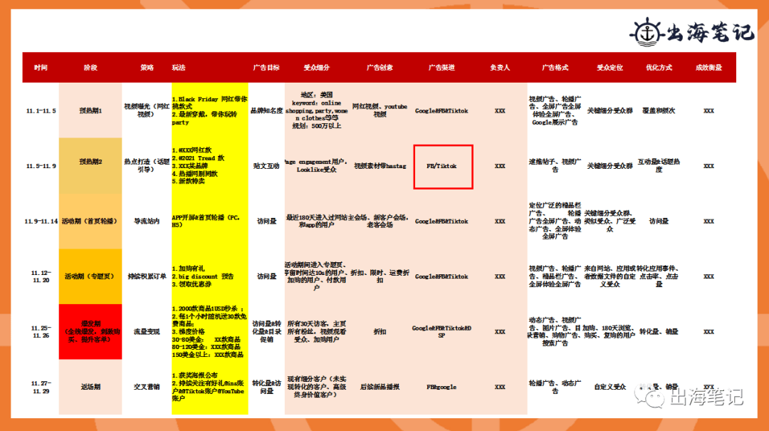The height and width of the screenshot is (431, 769).
Task: Click the 11.25-11.26 date cell
Action: pos(41,332)
